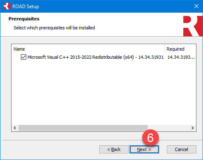Click the ROAD logo icon in title bar
Screen dimensions: 203x160
tap(7, 6)
